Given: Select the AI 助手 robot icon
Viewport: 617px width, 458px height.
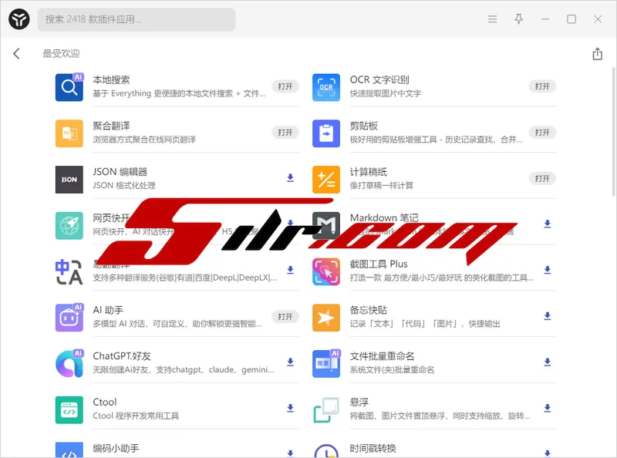Looking at the screenshot, I should [69, 318].
